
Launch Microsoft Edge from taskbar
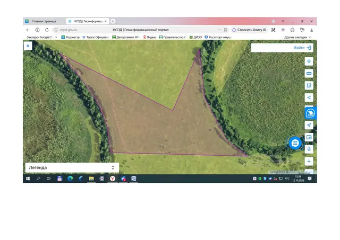(70, 179)
